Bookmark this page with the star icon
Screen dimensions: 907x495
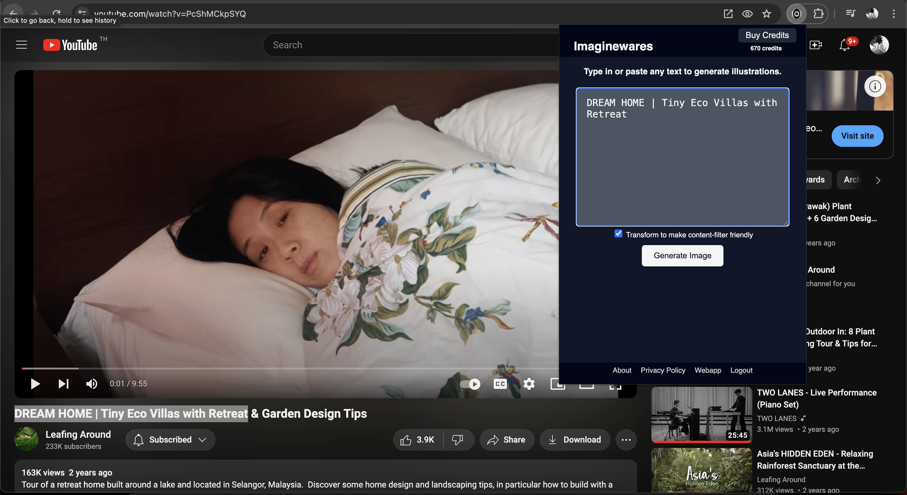tap(767, 14)
